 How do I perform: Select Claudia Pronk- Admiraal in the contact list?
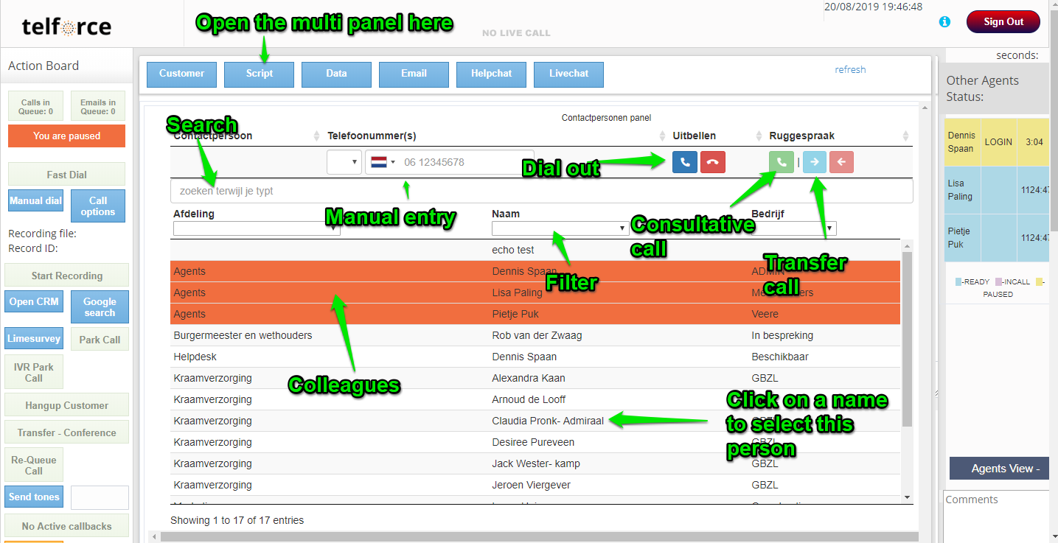click(x=547, y=421)
